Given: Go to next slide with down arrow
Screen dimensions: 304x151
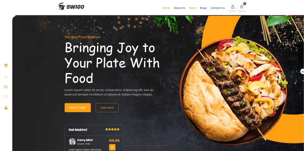Looking at the screenshot, I should [x=6, y=108].
